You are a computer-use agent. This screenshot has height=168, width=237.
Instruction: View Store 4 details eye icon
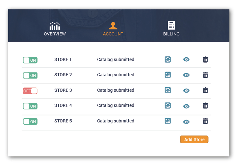coord(186,106)
